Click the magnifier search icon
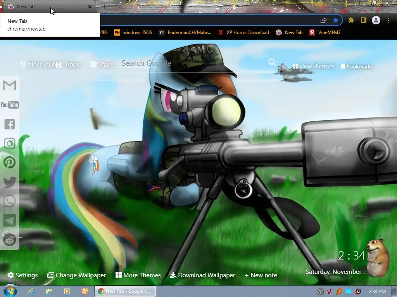This screenshot has height=297, width=397. [x=272, y=62]
